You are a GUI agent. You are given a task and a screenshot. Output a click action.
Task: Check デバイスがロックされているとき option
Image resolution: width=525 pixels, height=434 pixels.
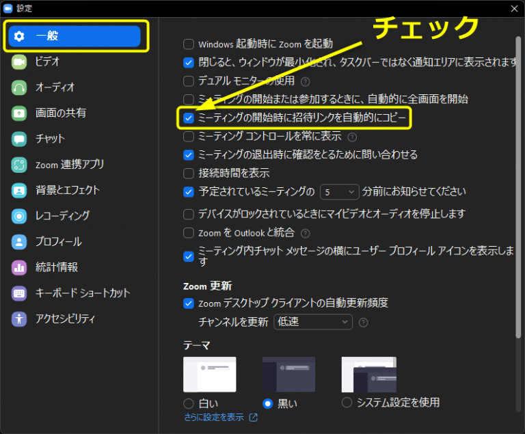pyautogui.click(x=189, y=215)
